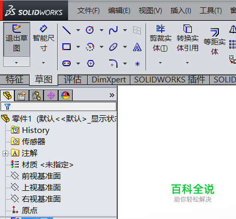Open Spline tool dropdown arrow
This screenshot has height=219, width=236.
(x=125, y=30)
